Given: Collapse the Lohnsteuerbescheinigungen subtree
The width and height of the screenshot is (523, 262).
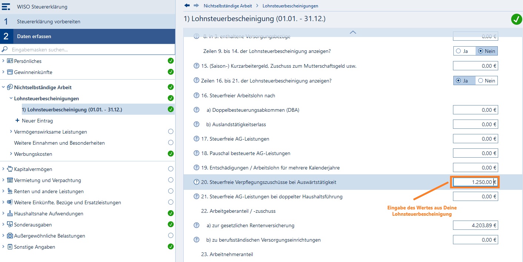Looking at the screenshot, I should click(x=11, y=98).
